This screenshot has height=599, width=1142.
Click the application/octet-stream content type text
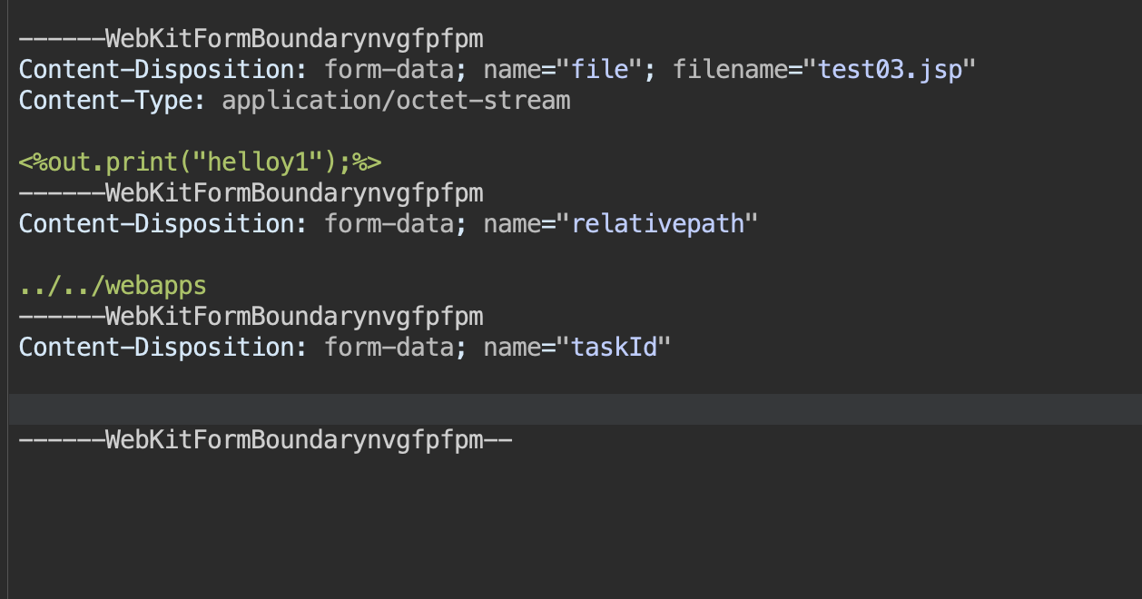(396, 101)
